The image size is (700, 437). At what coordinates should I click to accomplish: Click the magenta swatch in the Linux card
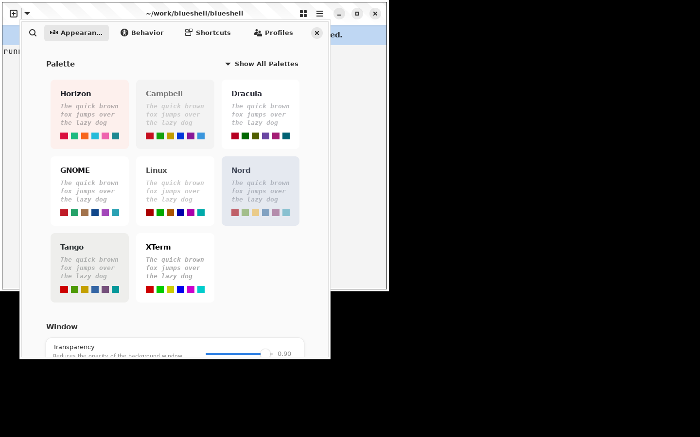click(191, 213)
